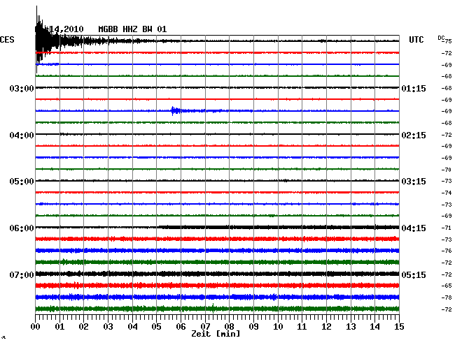Select the '05:00' local time label
Viewport: 455px width, 345px height.
pos(22,182)
